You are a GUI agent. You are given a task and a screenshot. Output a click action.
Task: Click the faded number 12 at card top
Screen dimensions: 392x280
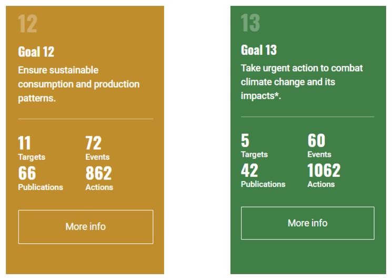27,24
